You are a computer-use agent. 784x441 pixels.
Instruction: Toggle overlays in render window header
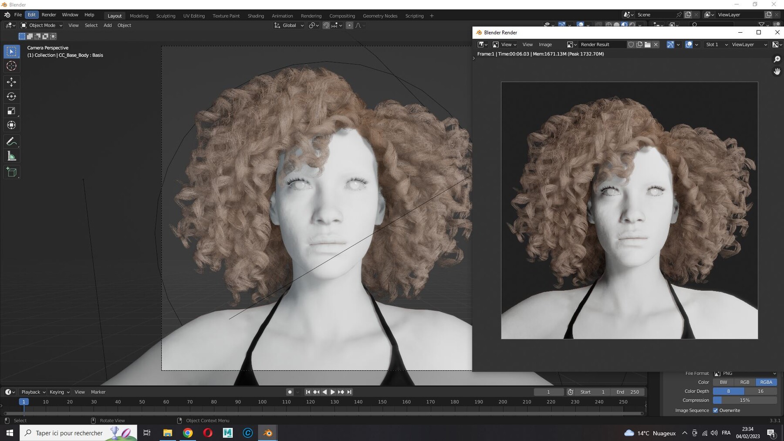point(689,44)
